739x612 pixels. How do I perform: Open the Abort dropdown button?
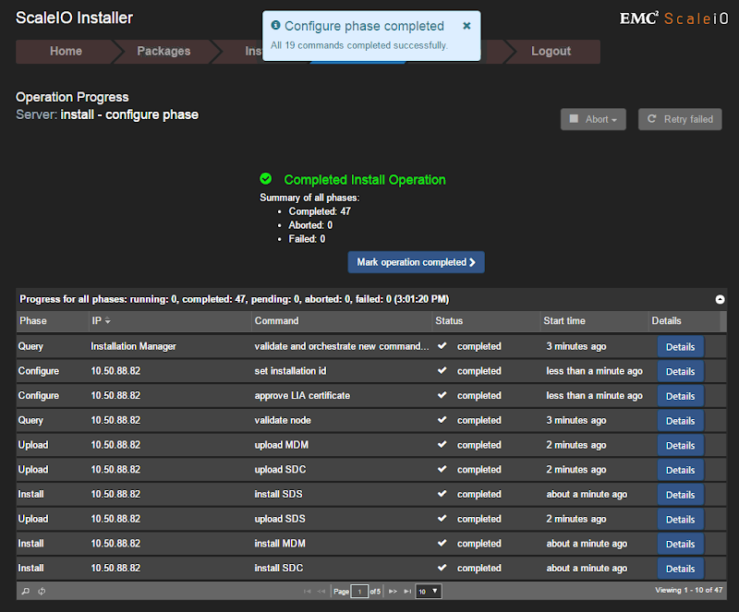point(593,119)
